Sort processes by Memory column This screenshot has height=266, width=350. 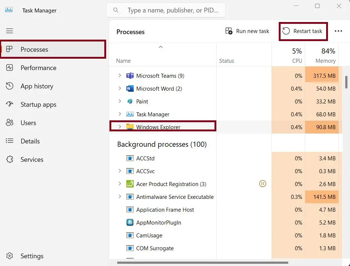click(x=322, y=55)
